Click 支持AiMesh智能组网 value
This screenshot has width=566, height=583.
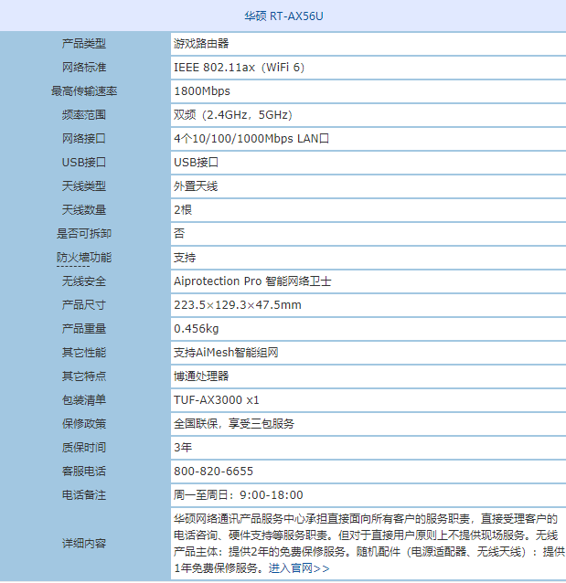tap(226, 353)
